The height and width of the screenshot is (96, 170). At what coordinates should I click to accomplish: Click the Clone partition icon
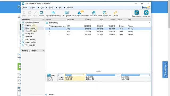pos(23,25)
